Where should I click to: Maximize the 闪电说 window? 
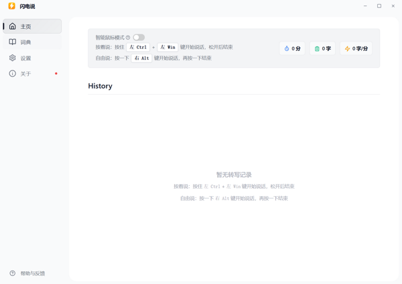[x=379, y=6]
